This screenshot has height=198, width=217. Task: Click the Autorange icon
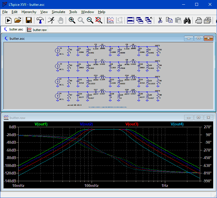tap(119, 20)
